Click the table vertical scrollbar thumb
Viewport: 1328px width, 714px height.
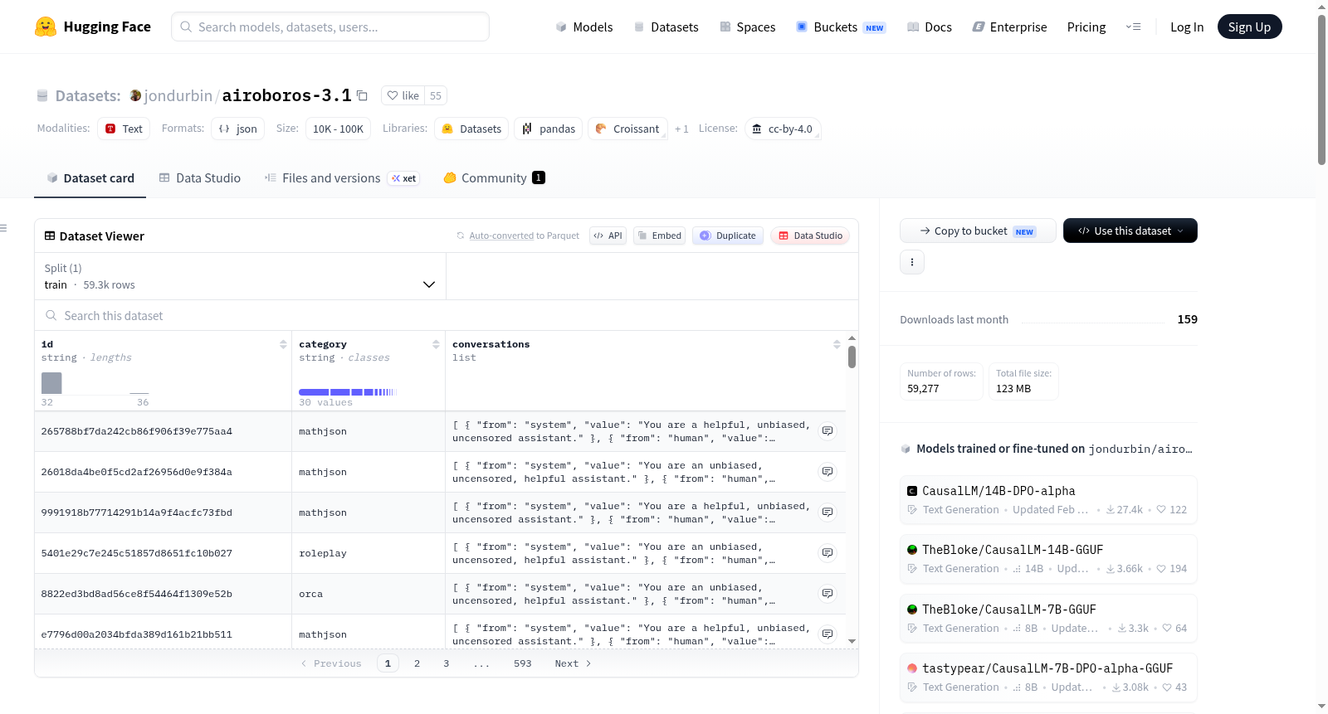point(852,357)
